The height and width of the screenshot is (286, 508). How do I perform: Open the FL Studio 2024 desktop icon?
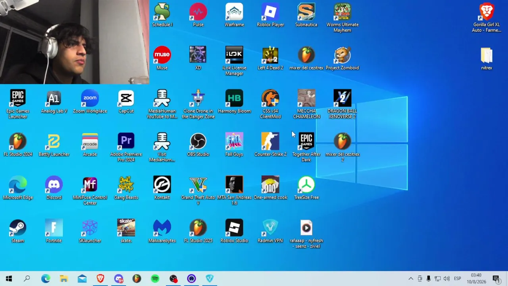(x=18, y=145)
